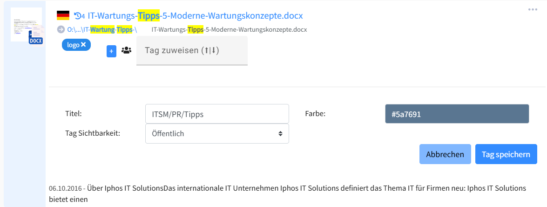Screen dimensions: 547x207
Task: Focus the Tag zuweisen field
Action: 192,50
